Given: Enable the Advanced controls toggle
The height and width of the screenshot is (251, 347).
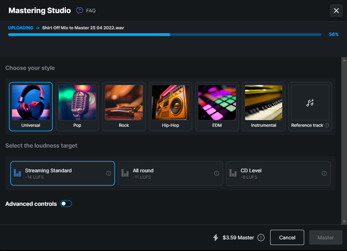Looking at the screenshot, I should click(66, 203).
